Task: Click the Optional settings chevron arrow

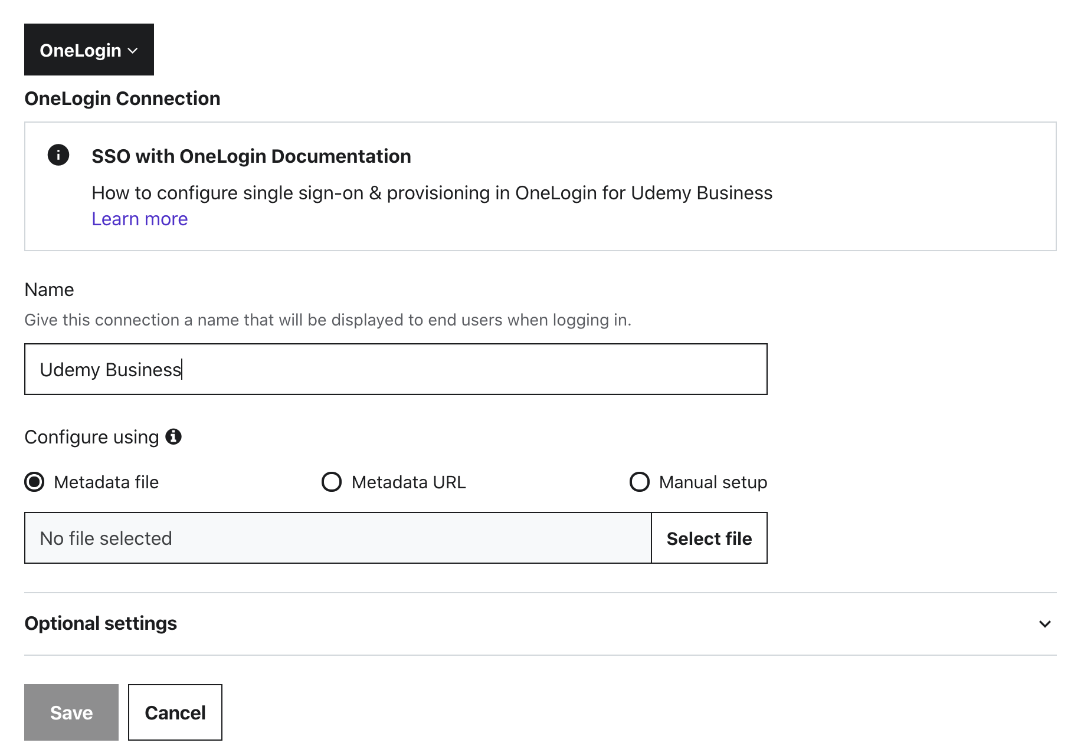Action: 1044,624
